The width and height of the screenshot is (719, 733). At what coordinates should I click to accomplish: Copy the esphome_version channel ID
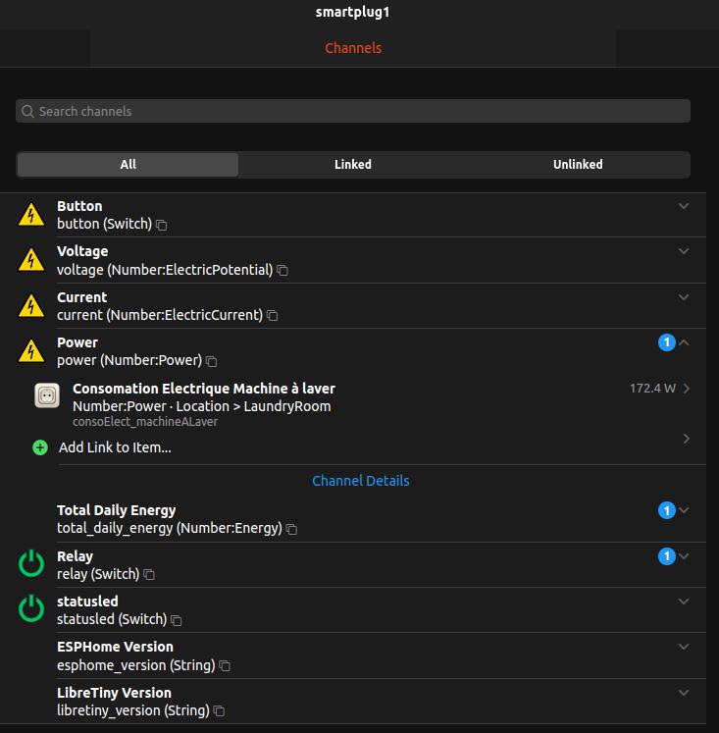pyautogui.click(x=225, y=665)
